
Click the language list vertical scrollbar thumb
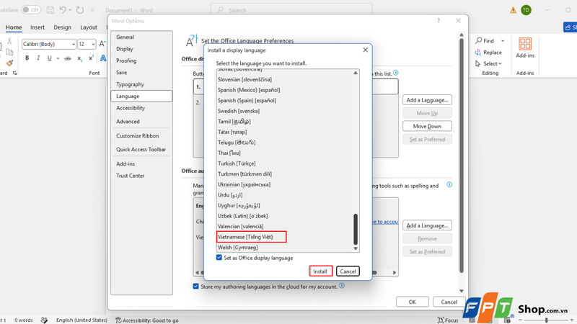pos(356,229)
